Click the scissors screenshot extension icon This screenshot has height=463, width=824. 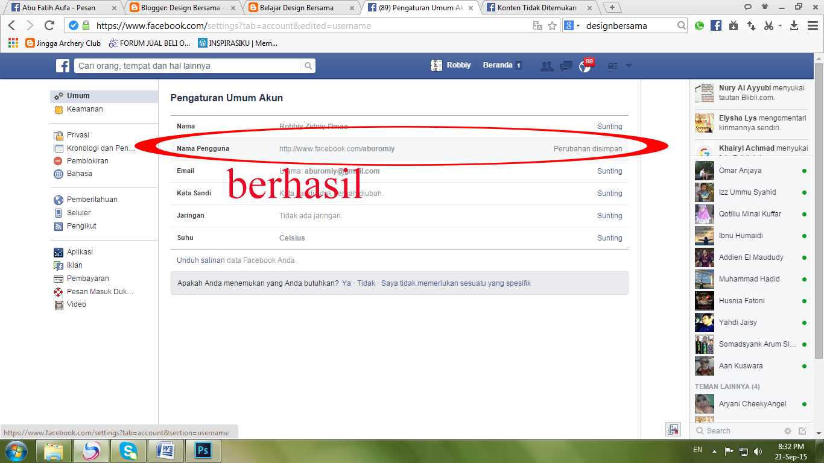coord(769,27)
